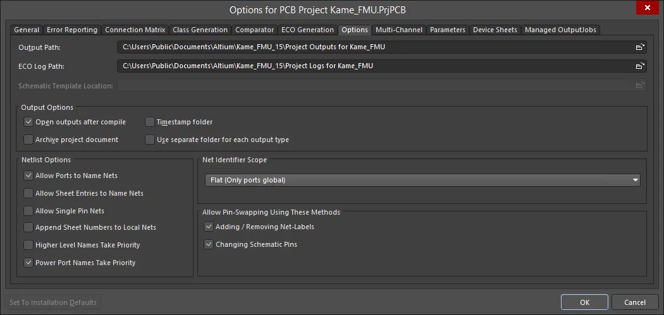Switch to ECO Generation tab
The image size is (664, 315).
307,30
